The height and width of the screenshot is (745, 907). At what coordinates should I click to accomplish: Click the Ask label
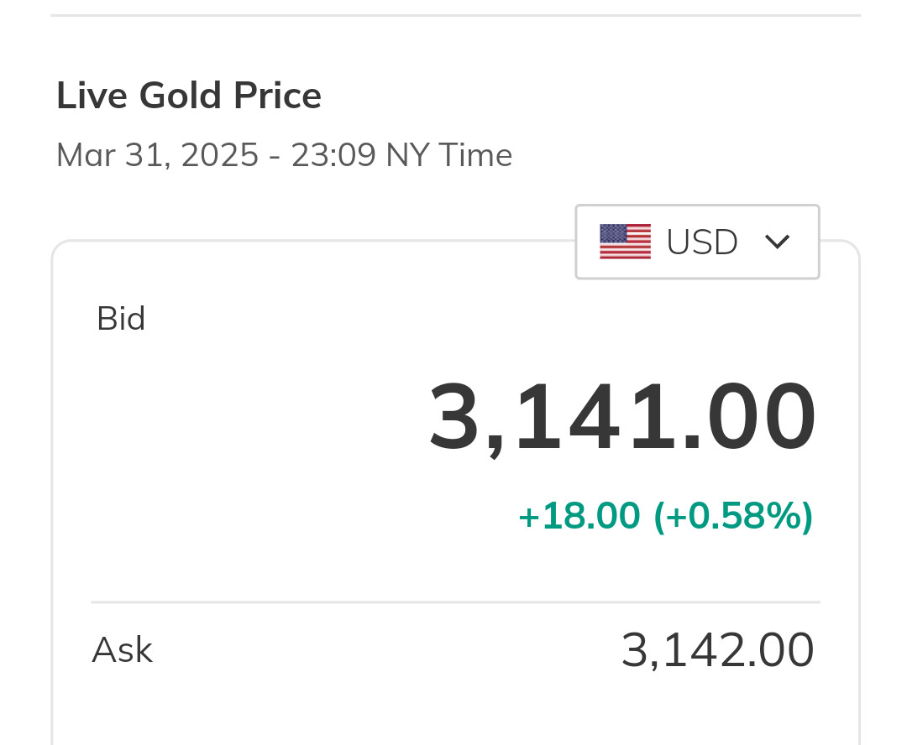tap(122, 650)
